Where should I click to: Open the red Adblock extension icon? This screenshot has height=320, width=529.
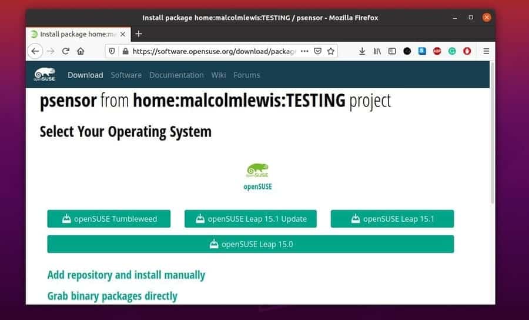point(437,51)
